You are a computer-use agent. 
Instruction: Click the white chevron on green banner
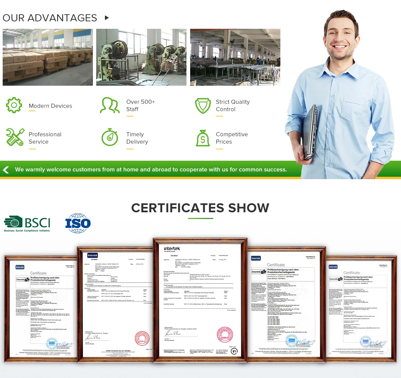coord(6,170)
